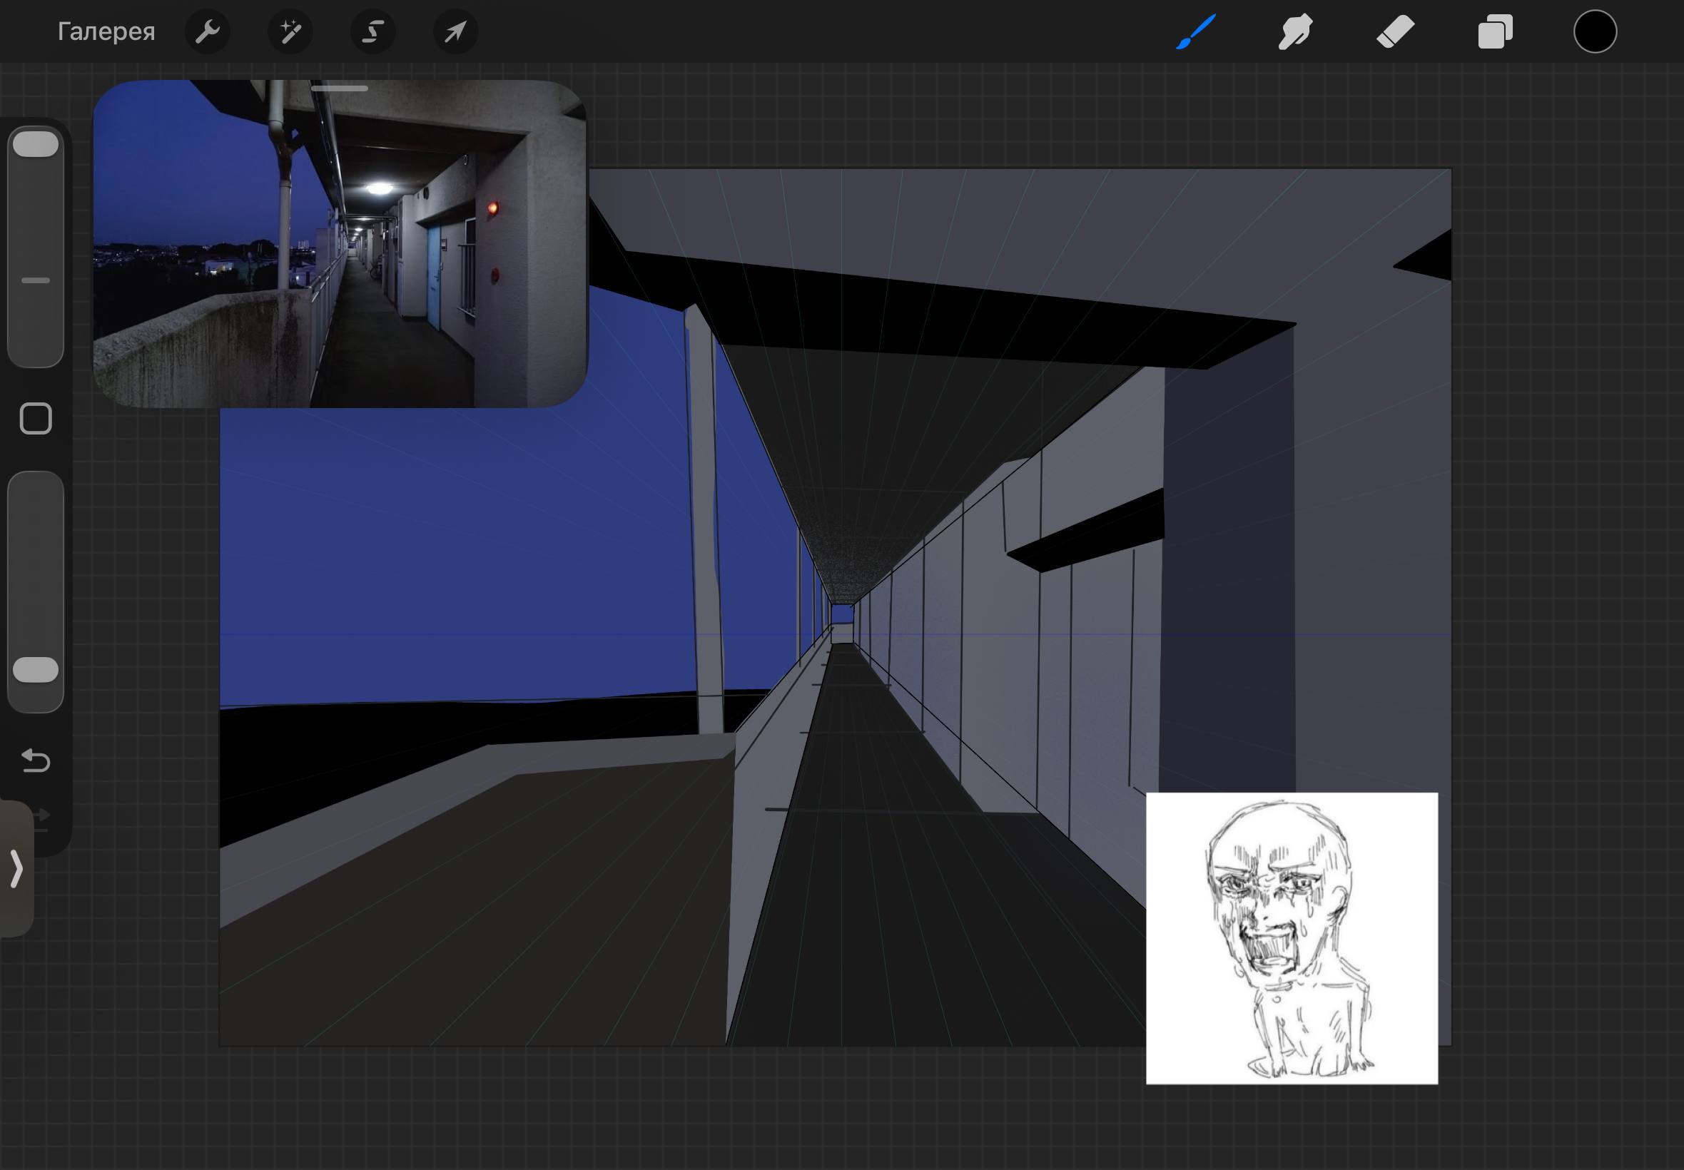Select the Brush tool

coord(1196,31)
